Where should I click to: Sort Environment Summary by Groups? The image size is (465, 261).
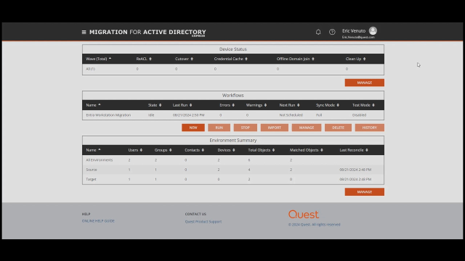[163, 150]
